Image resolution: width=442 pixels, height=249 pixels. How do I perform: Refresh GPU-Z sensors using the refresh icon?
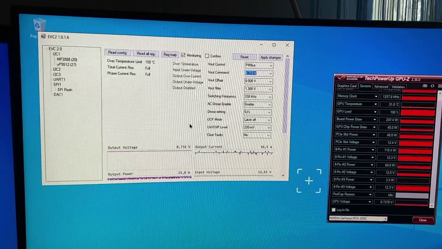coord(432,86)
